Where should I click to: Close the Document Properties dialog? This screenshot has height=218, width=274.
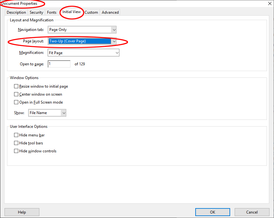[x=270, y=4]
